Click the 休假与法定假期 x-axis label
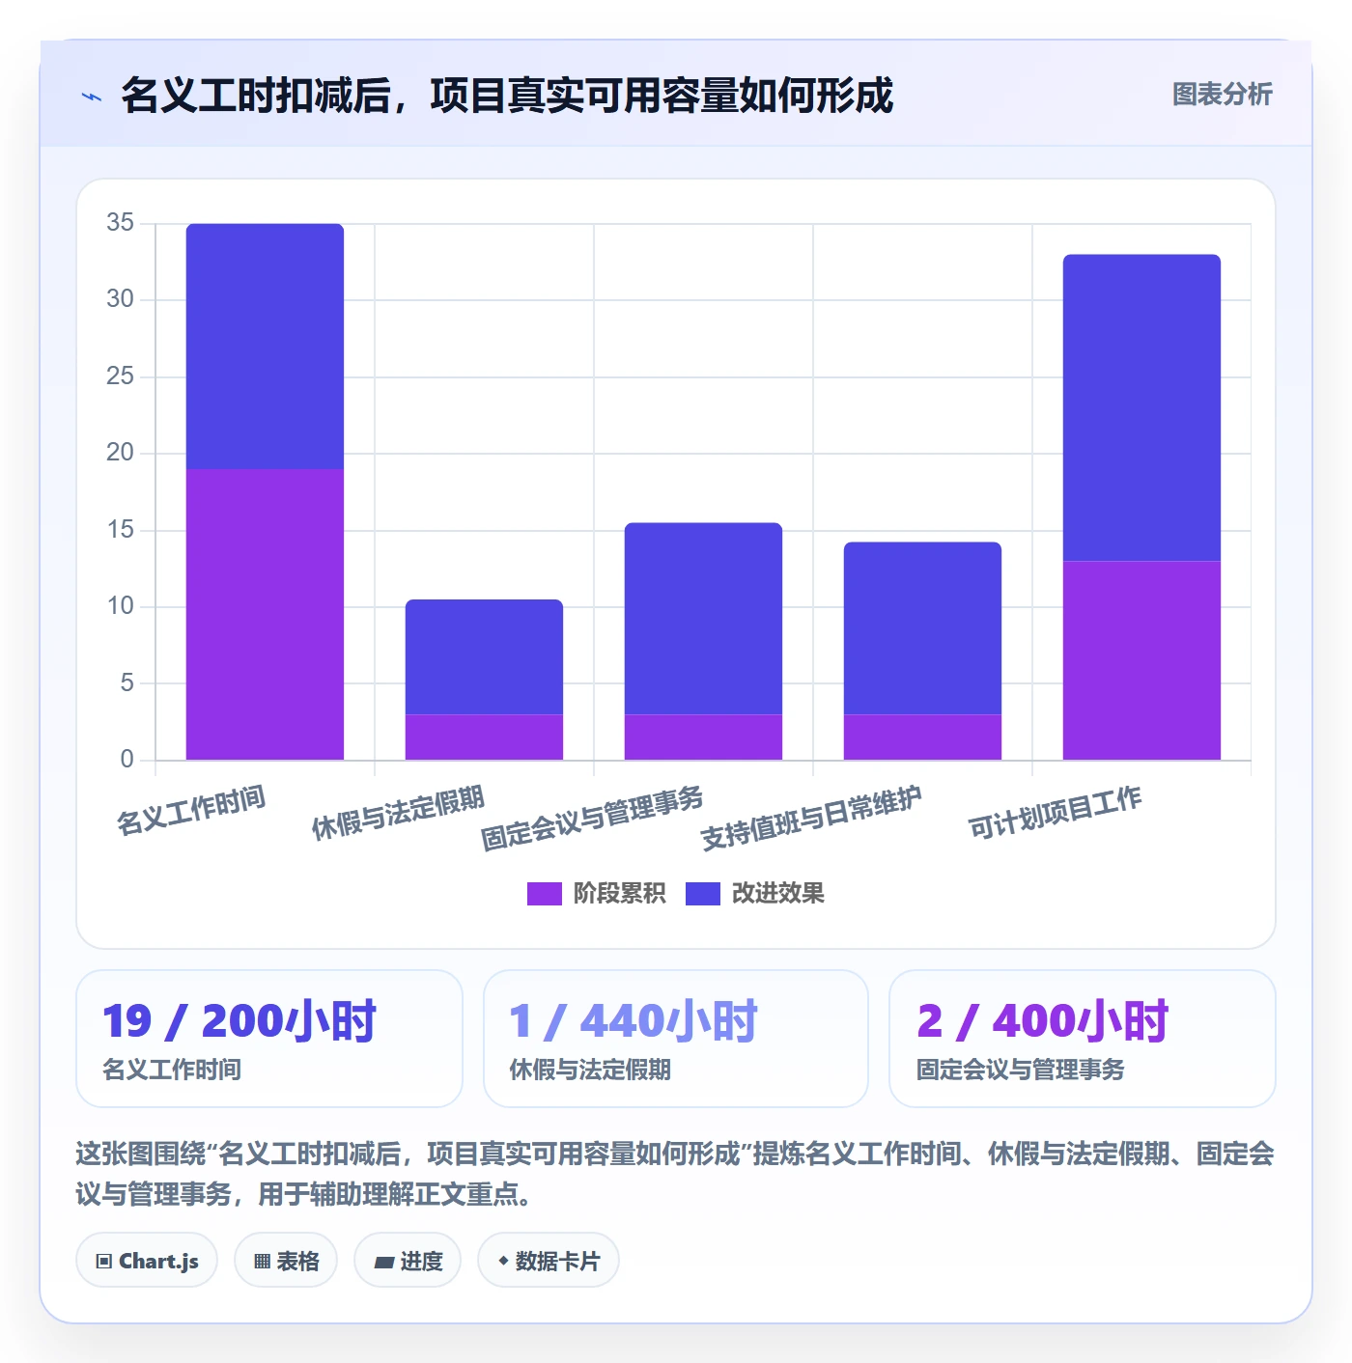This screenshot has height=1363, width=1352. (x=398, y=813)
